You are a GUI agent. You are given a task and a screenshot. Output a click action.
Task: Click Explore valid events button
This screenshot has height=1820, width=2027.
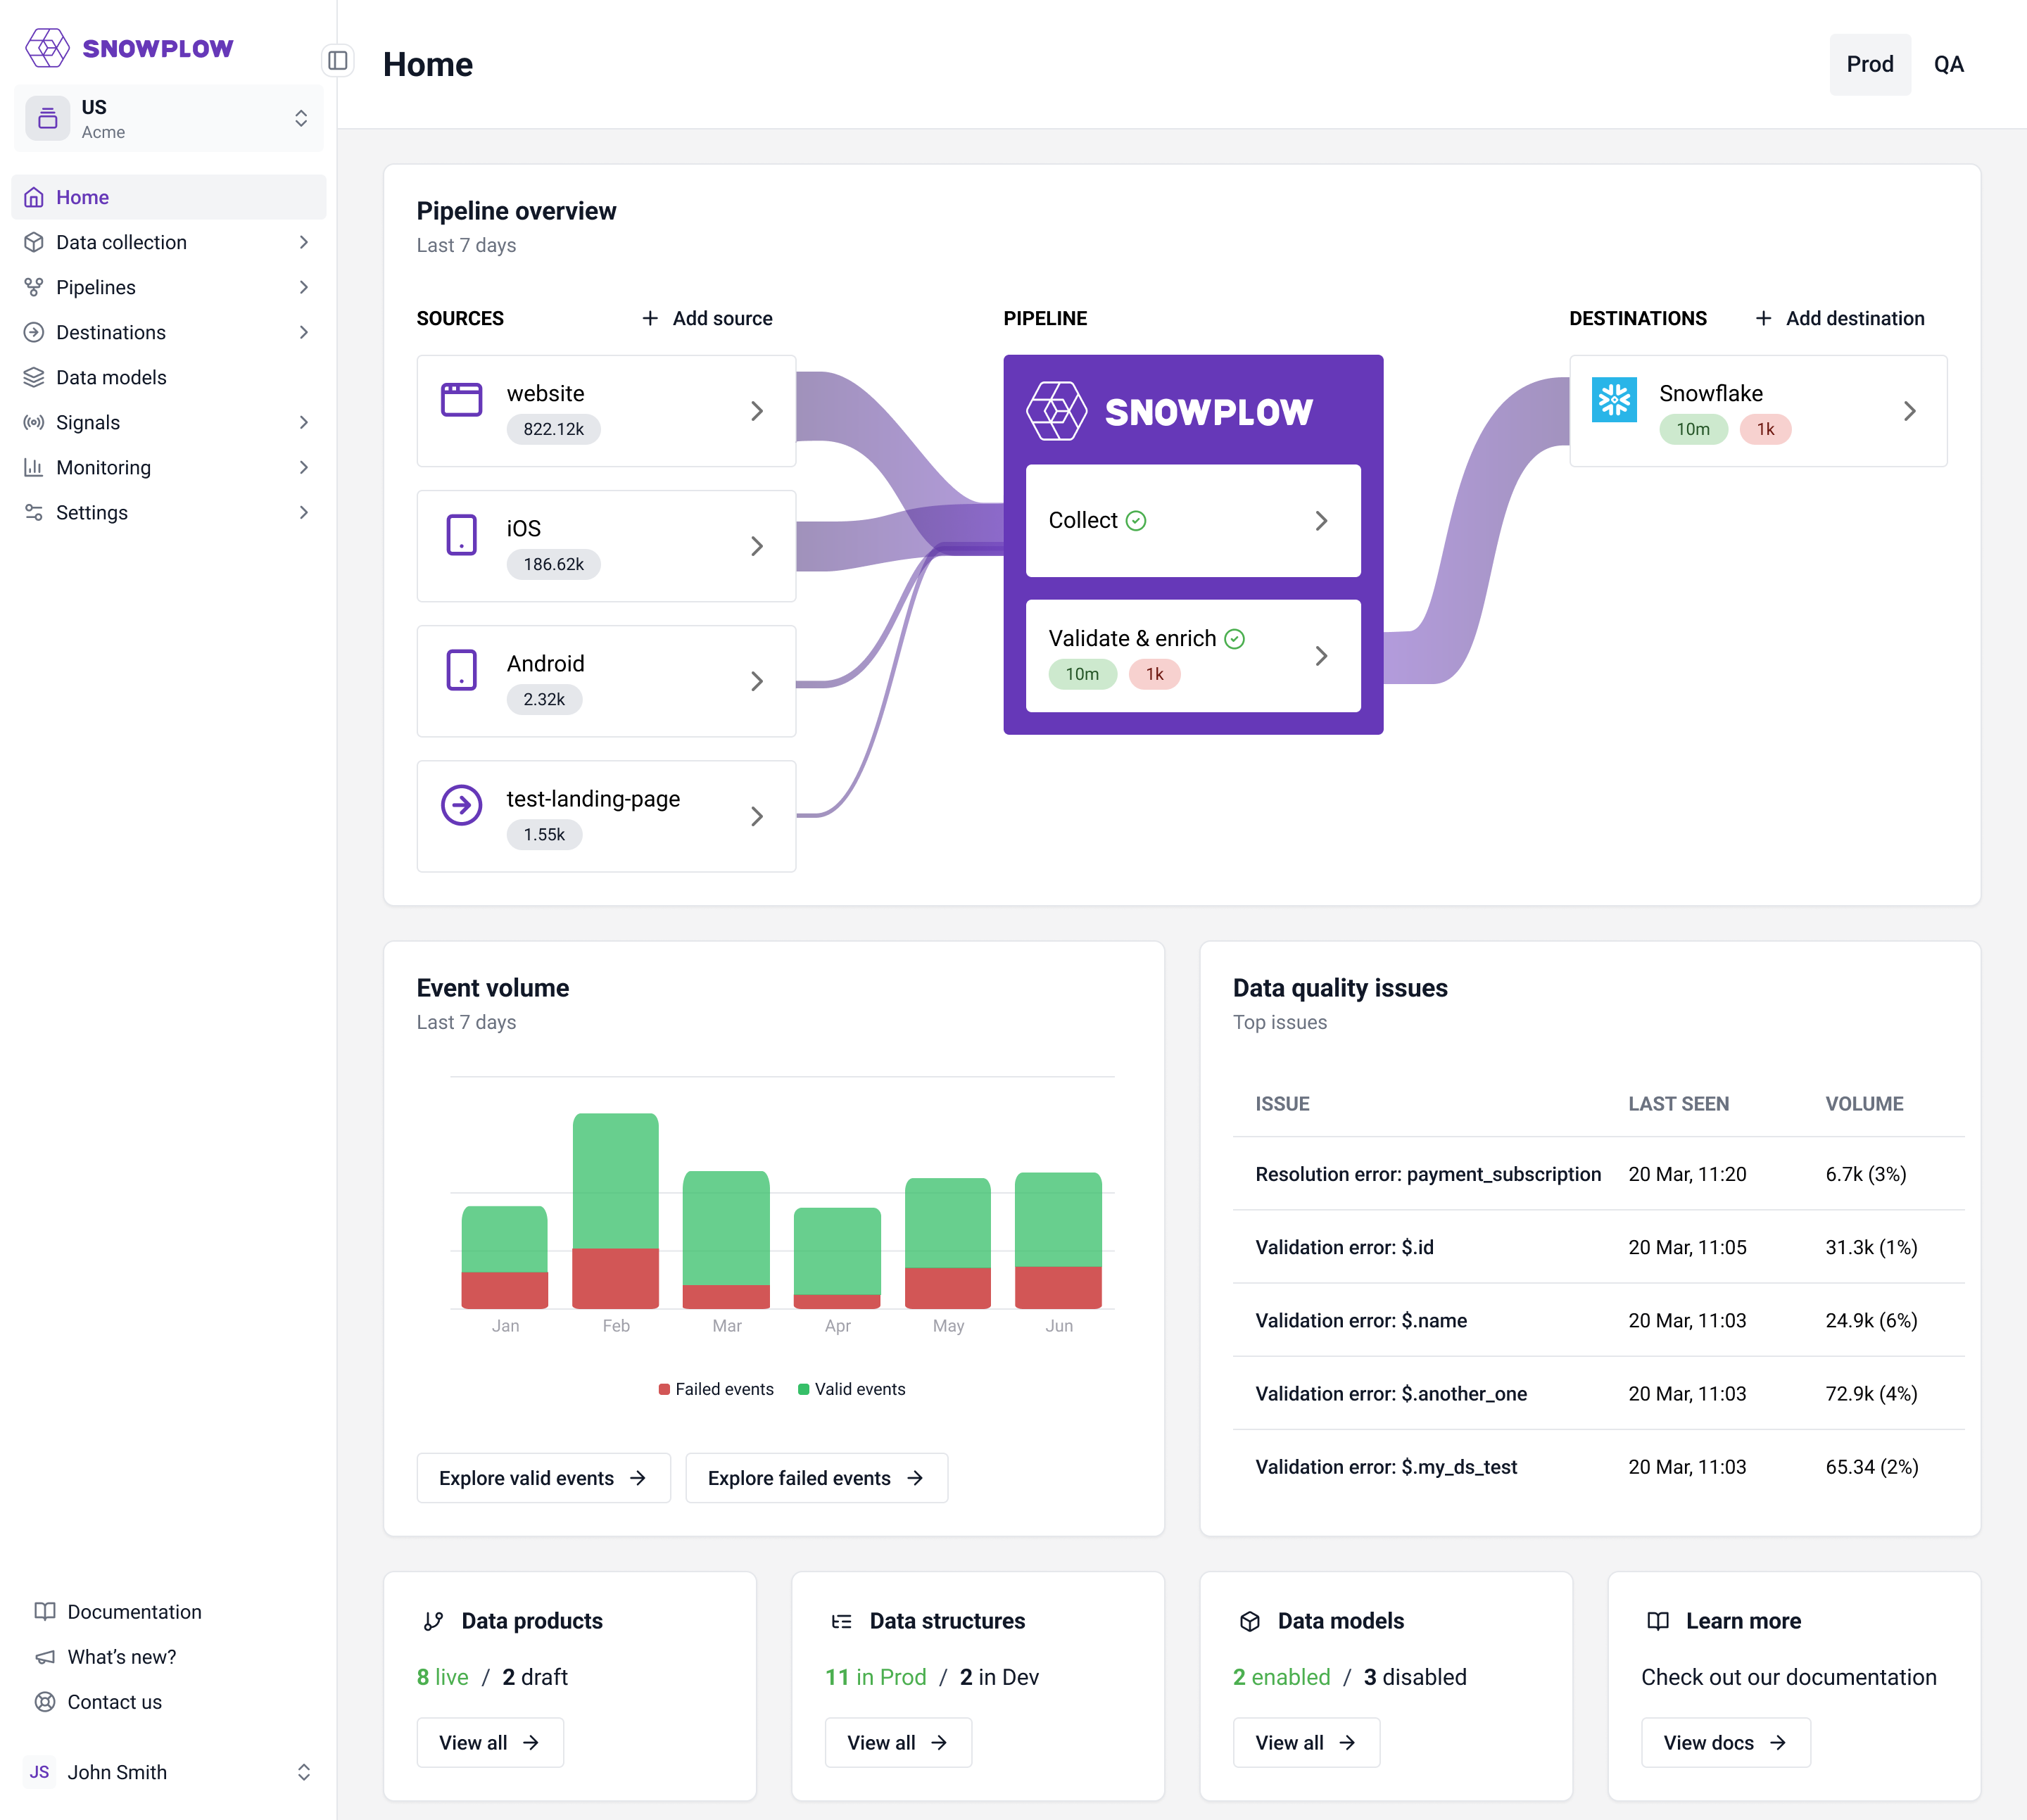point(543,1478)
